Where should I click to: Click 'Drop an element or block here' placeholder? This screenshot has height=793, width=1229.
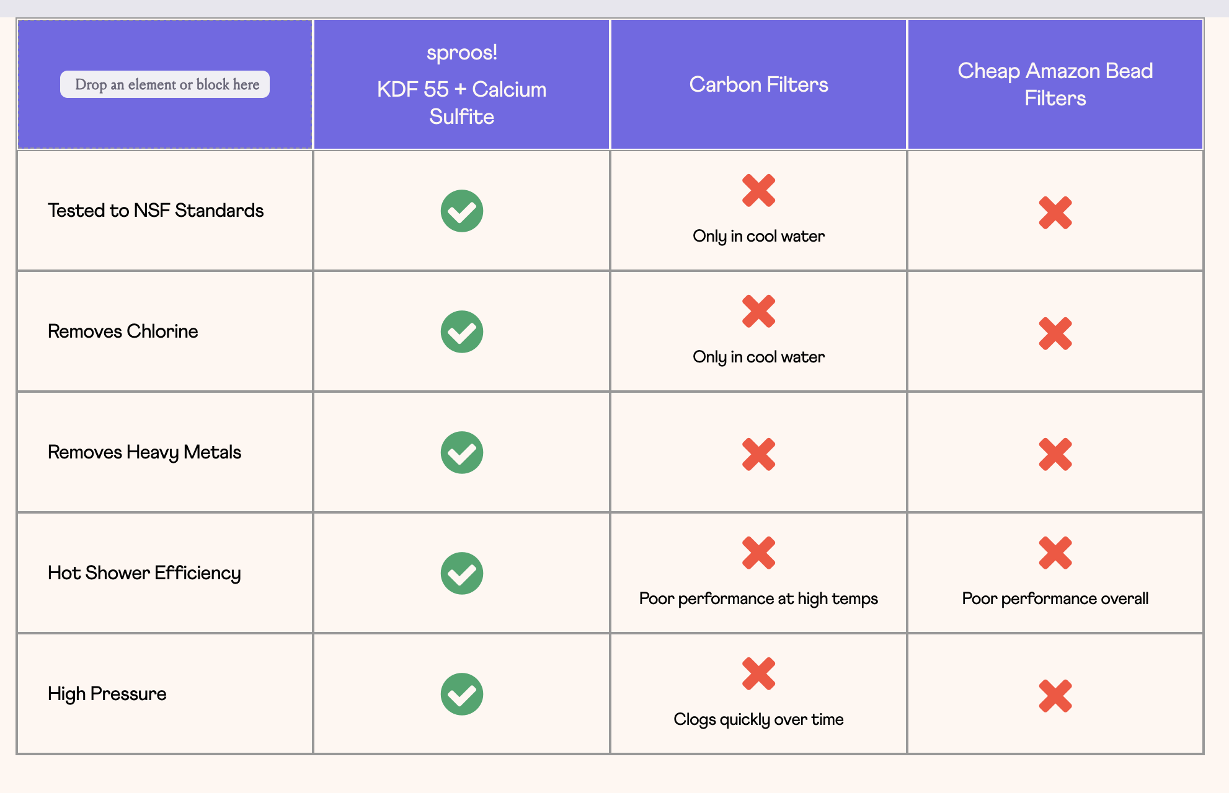coord(165,84)
